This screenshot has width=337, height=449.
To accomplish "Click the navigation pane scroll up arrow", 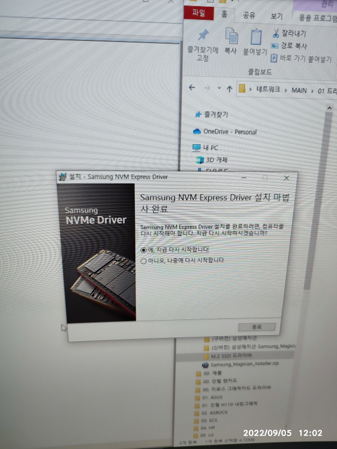I will [x=329, y=108].
